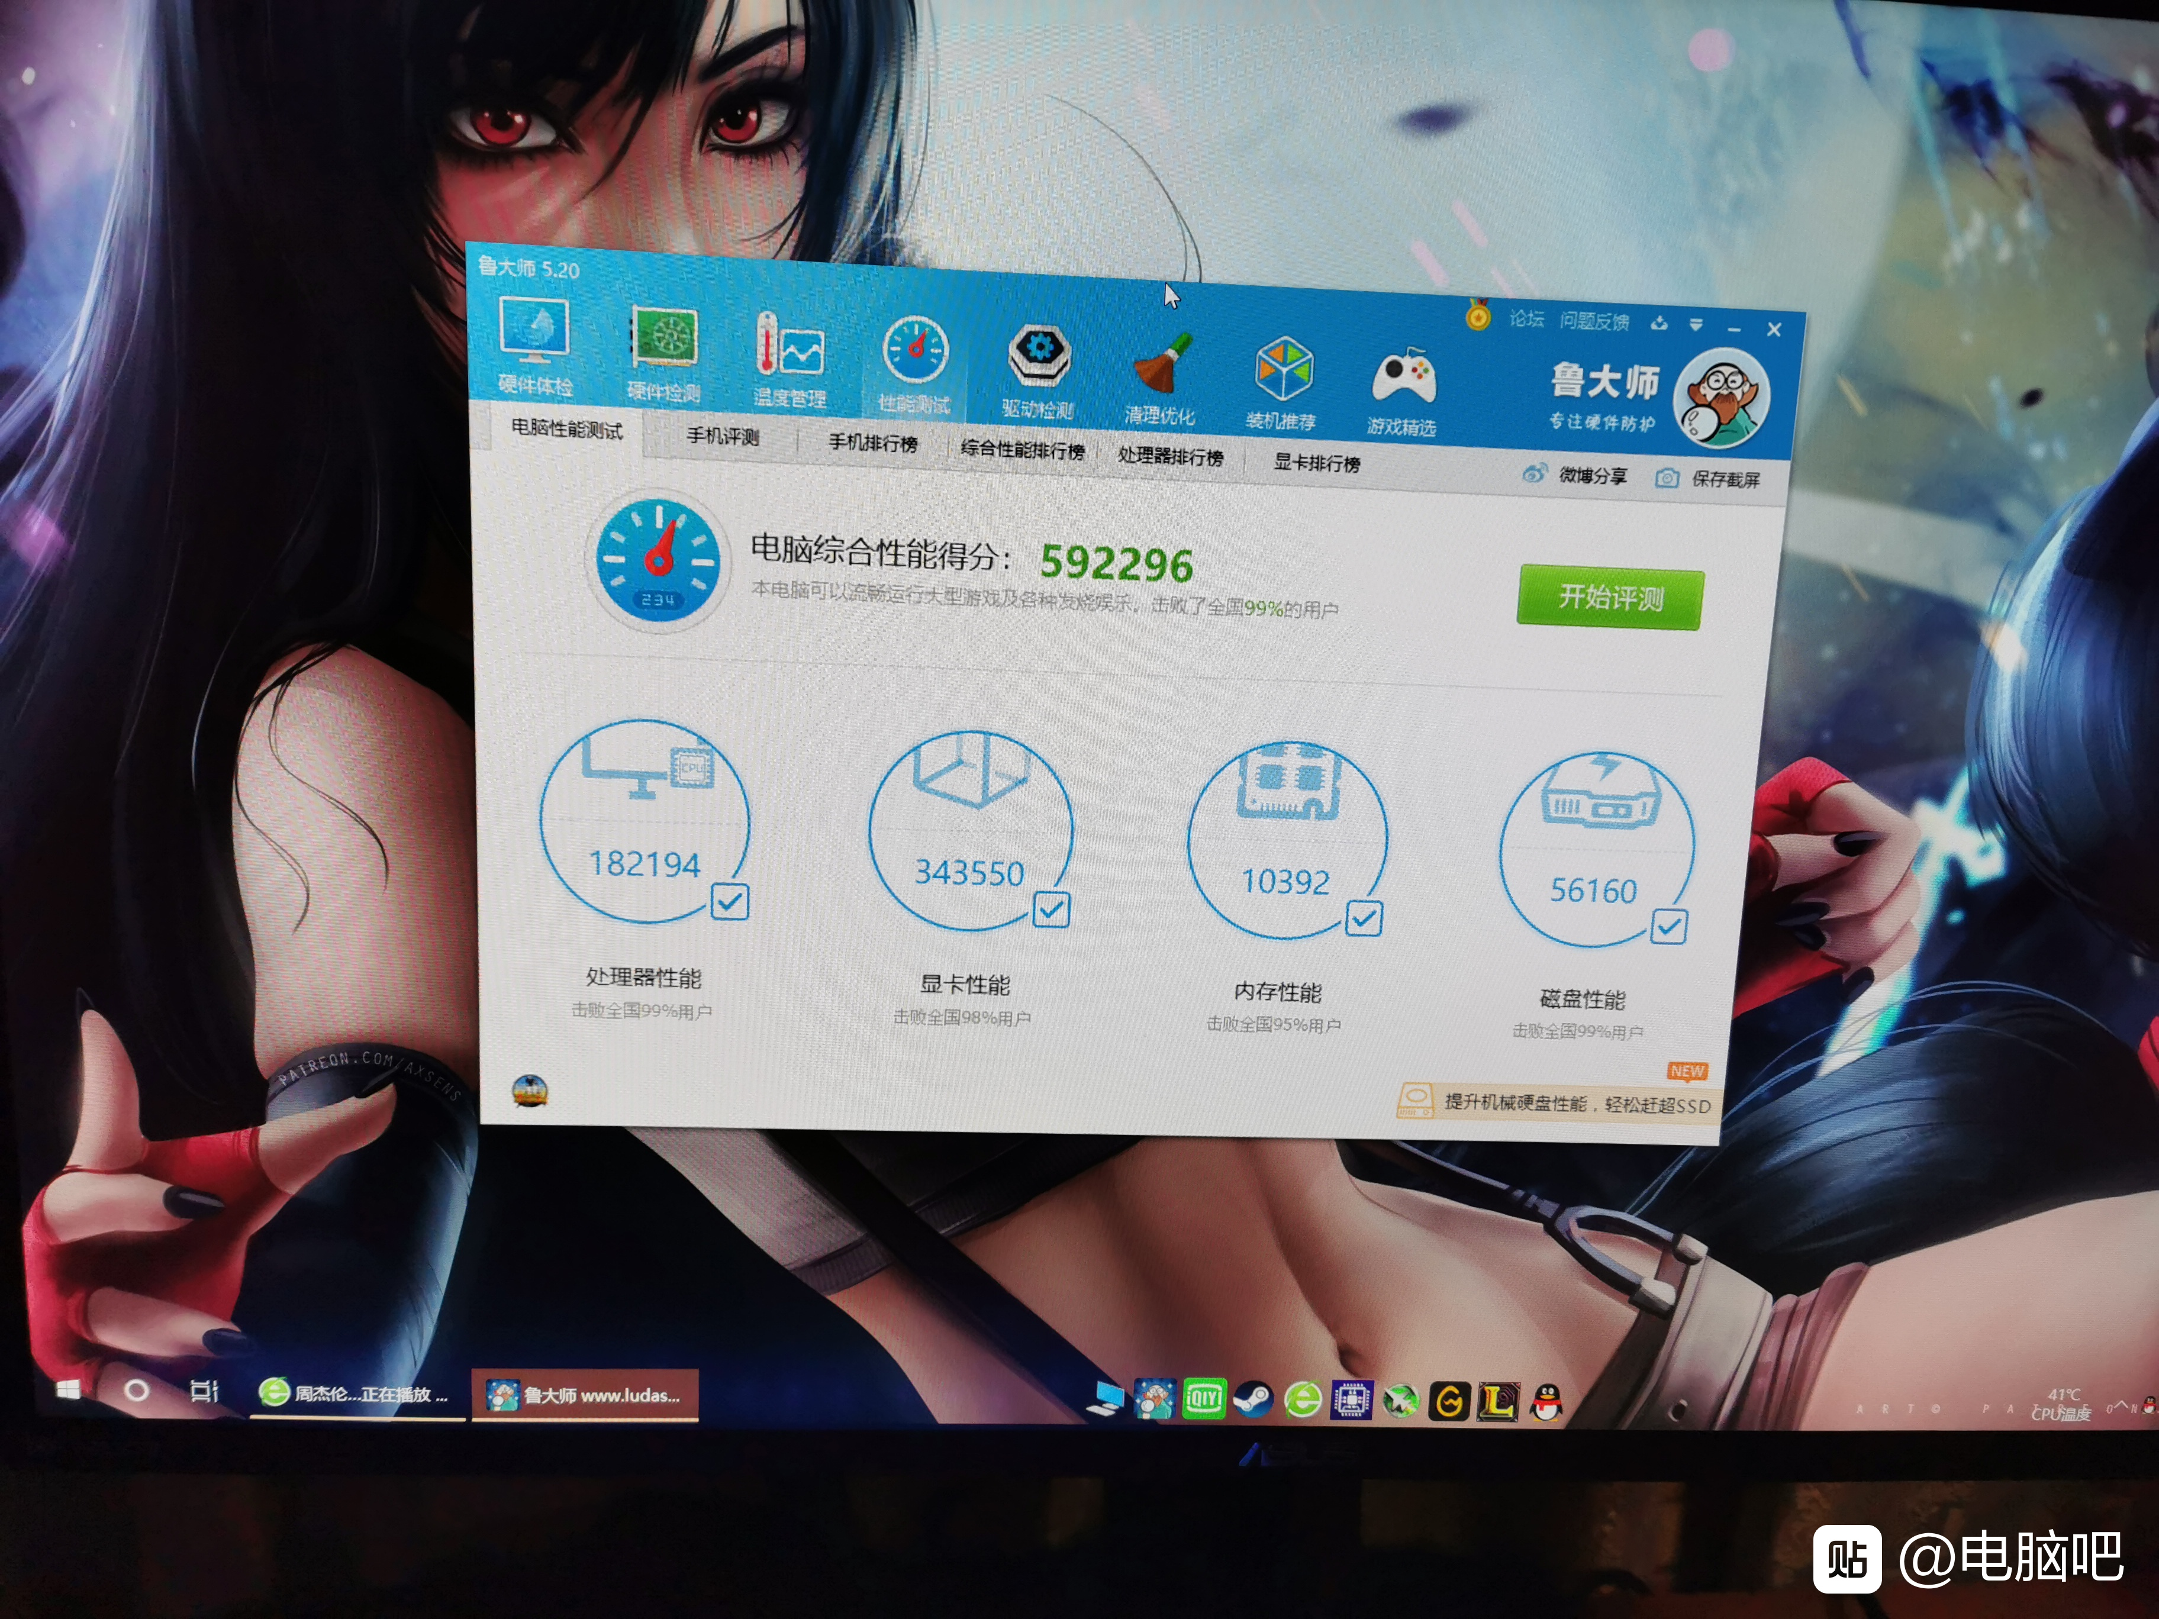This screenshot has height=1619, width=2159.
Task: Switch to 综合性能排行榜 tab
Action: point(1022,450)
